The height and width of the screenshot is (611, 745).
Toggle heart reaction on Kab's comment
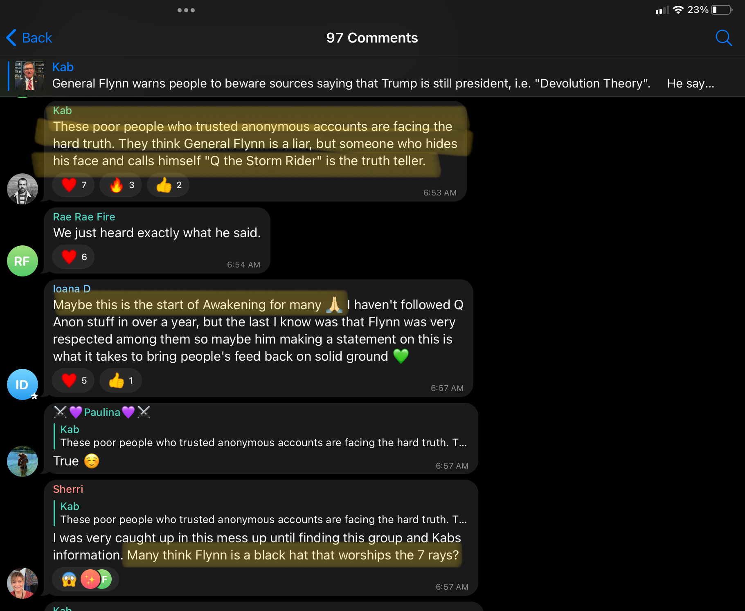tap(74, 185)
